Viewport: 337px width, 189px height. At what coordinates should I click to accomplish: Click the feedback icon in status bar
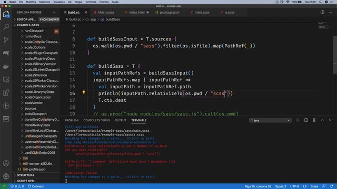click(x=324, y=186)
